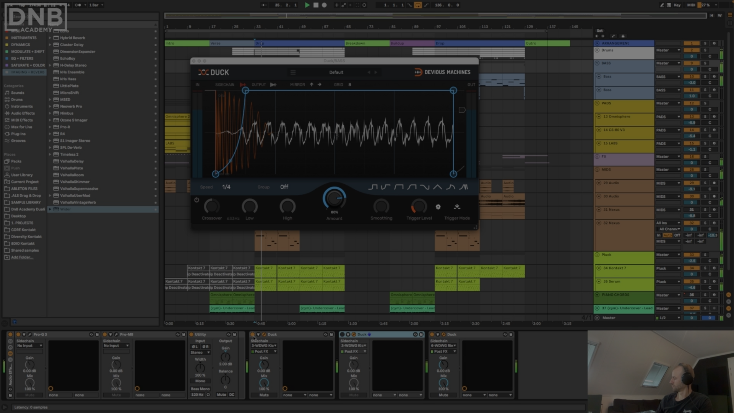Open the Audio Effects browser category
Viewport: 734px width, 413px height.
coord(23,113)
